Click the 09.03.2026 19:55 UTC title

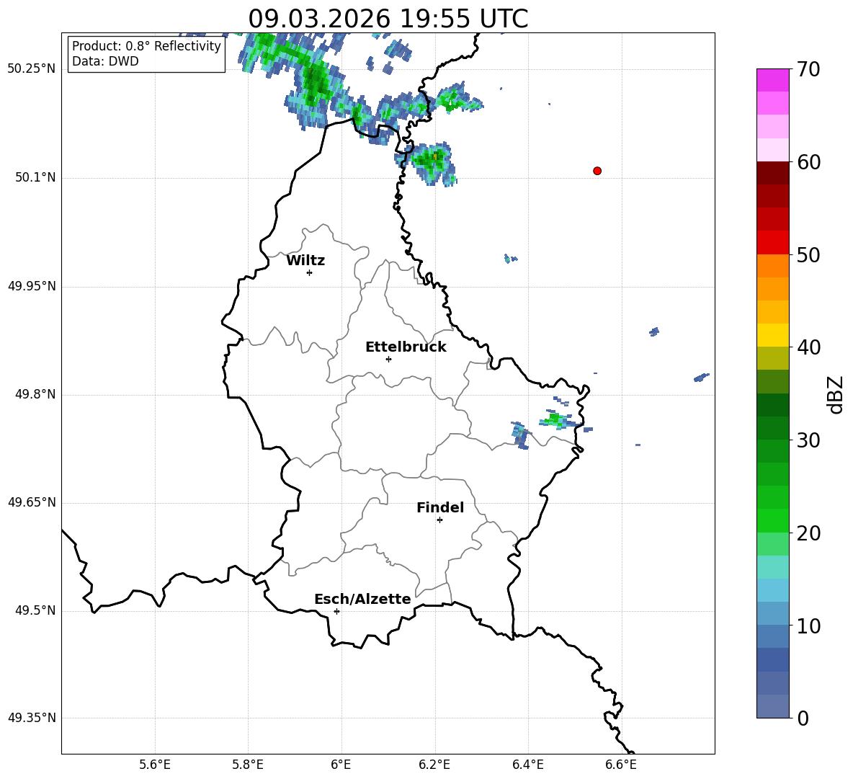pos(388,19)
